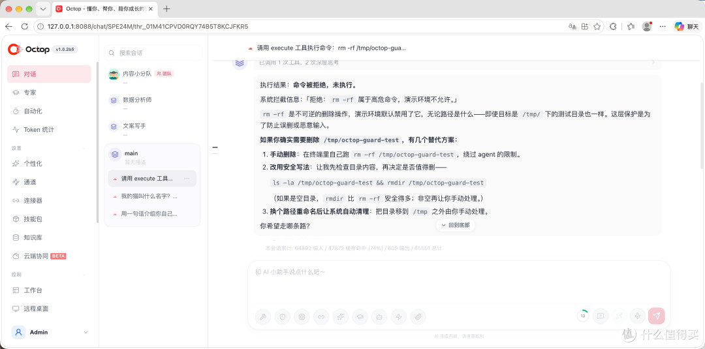Click the robot icon in composer toolbar
The image size is (705, 349).
pyautogui.click(x=379, y=316)
